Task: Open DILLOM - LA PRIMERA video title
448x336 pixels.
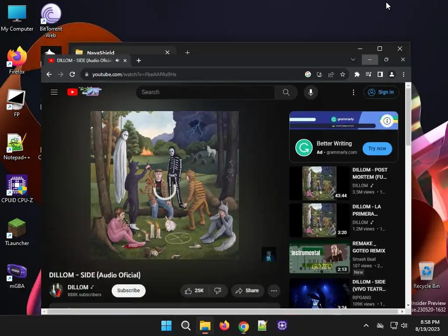Action: click(x=367, y=210)
